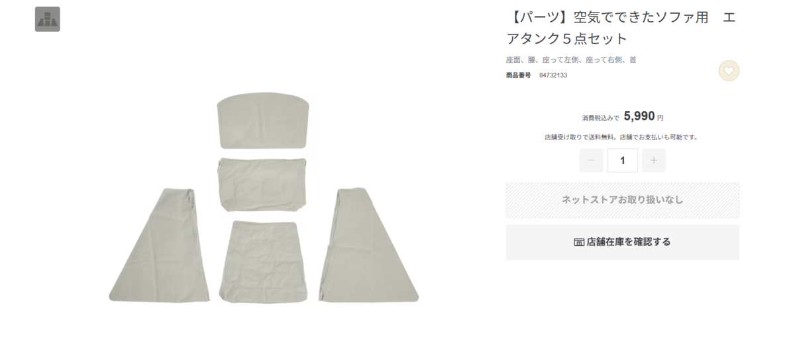Image resolution: width=795 pixels, height=355 pixels.
Task: Click the 消費税込みで label
Action: 601,118
